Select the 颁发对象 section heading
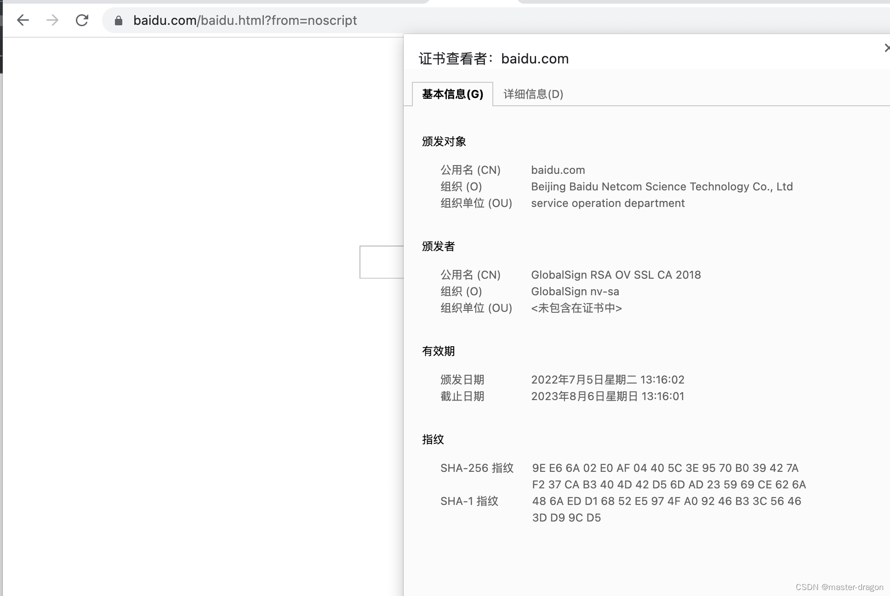 click(x=444, y=142)
